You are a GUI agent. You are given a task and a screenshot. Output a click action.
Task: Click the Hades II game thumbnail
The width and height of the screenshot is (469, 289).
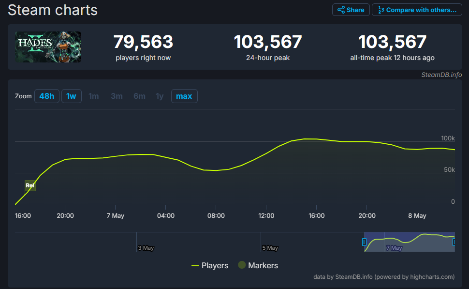point(48,47)
